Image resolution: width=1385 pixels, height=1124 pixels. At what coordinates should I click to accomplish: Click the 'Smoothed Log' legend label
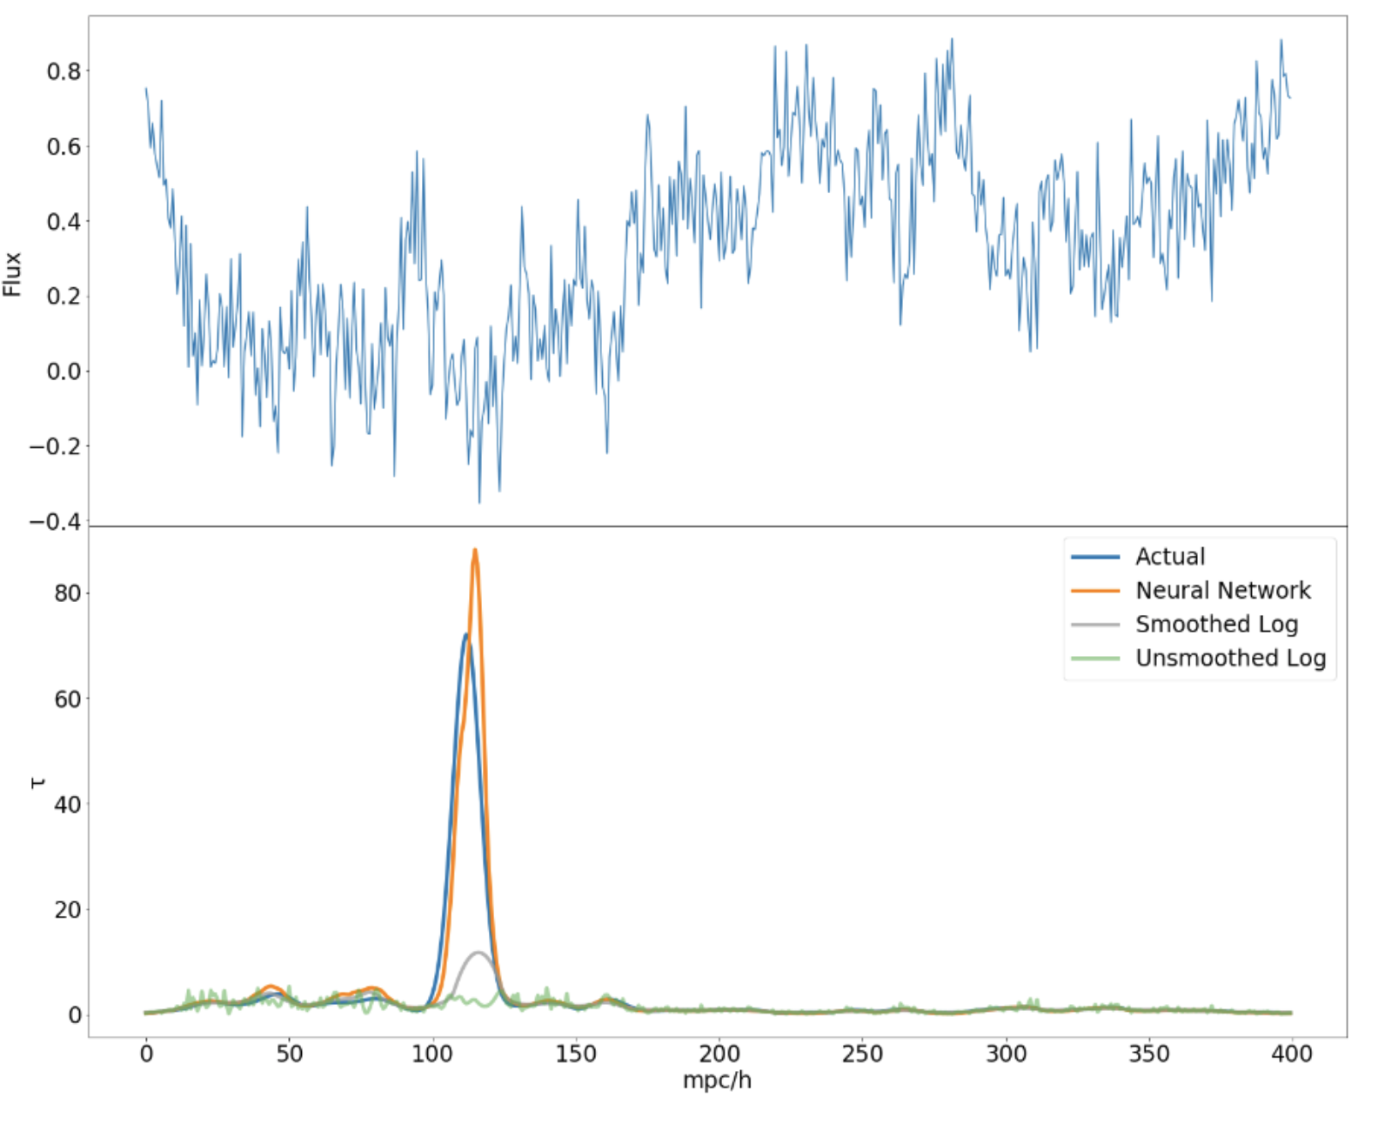pyautogui.click(x=1216, y=625)
